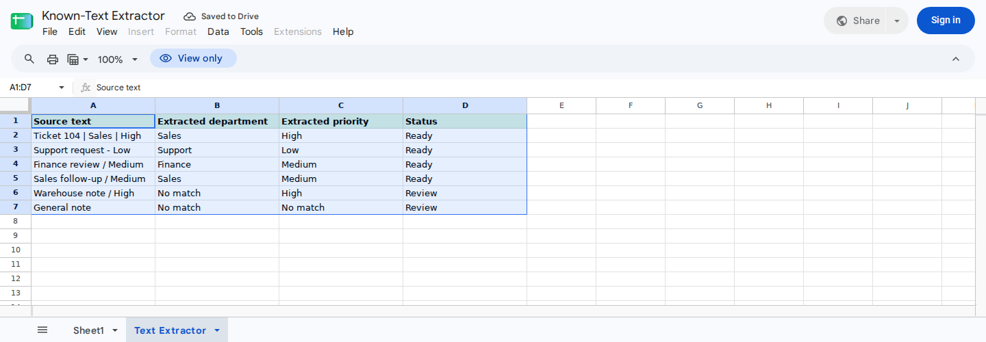Open the name box dropdown arrow
Viewport: 986px width, 342px height.
pos(62,88)
